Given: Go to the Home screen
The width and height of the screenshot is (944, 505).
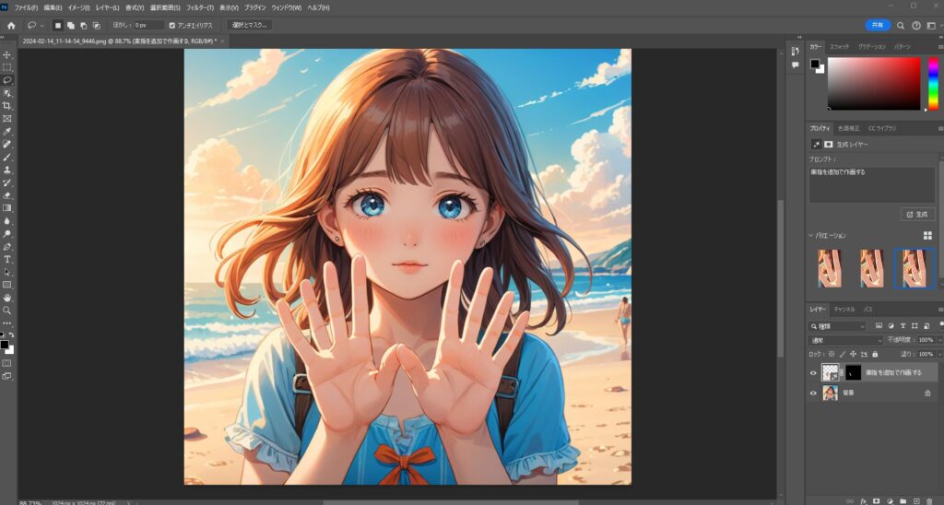Looking at the screenshot, I should (x=11, y=25).
